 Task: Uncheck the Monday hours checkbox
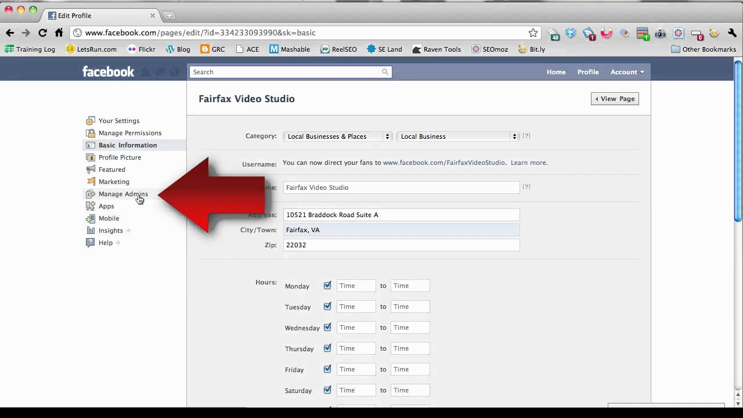[327, 285]
